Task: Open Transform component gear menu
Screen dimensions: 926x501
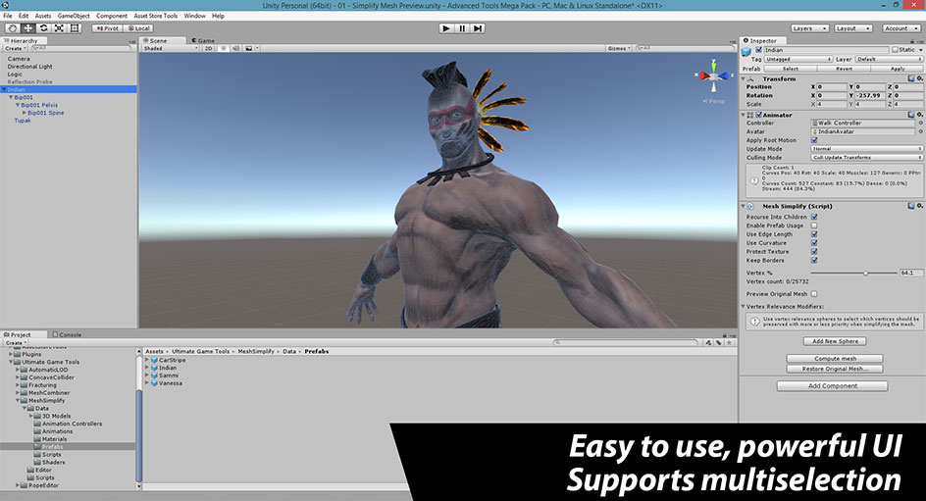Action: point(919,78)
